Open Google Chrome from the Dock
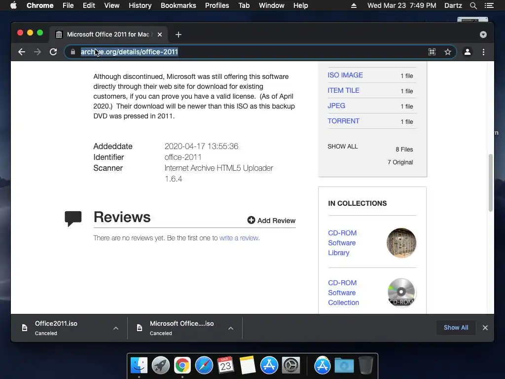The width and height of the screenshot is (505, 379). click(182, 365)
